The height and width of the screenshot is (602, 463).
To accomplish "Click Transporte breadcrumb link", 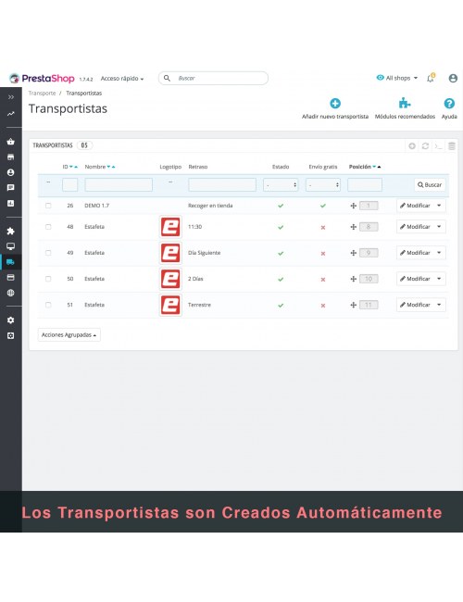I will 42,94.
